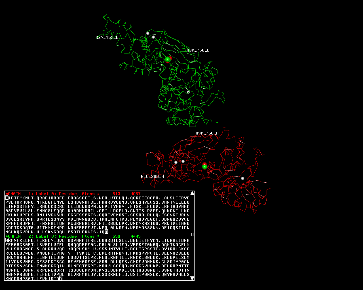
Task: Click the scroll-down arrow of the sequence panel
Action: click(192, 278)
